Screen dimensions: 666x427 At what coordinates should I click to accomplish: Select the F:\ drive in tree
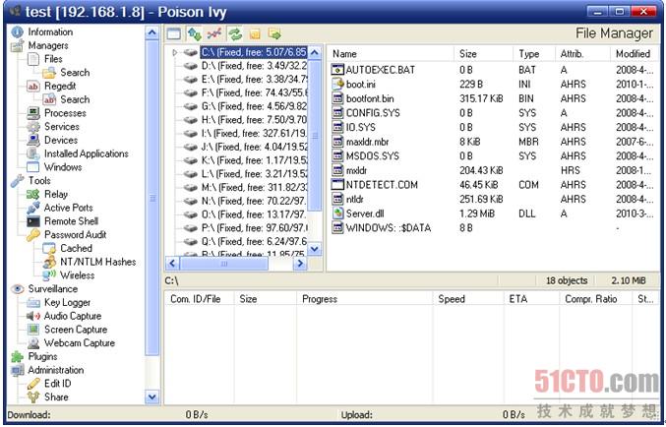254,93
